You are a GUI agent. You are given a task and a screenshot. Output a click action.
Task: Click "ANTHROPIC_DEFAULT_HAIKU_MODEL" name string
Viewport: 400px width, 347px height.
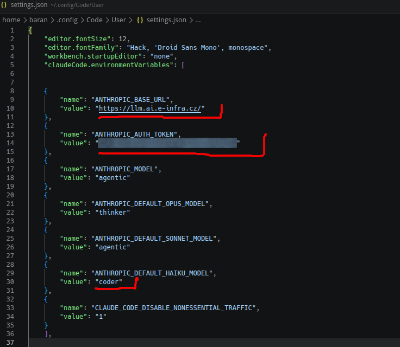(x=152, y=273)
